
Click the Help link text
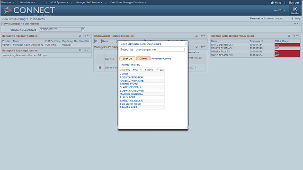click(298, 19)
